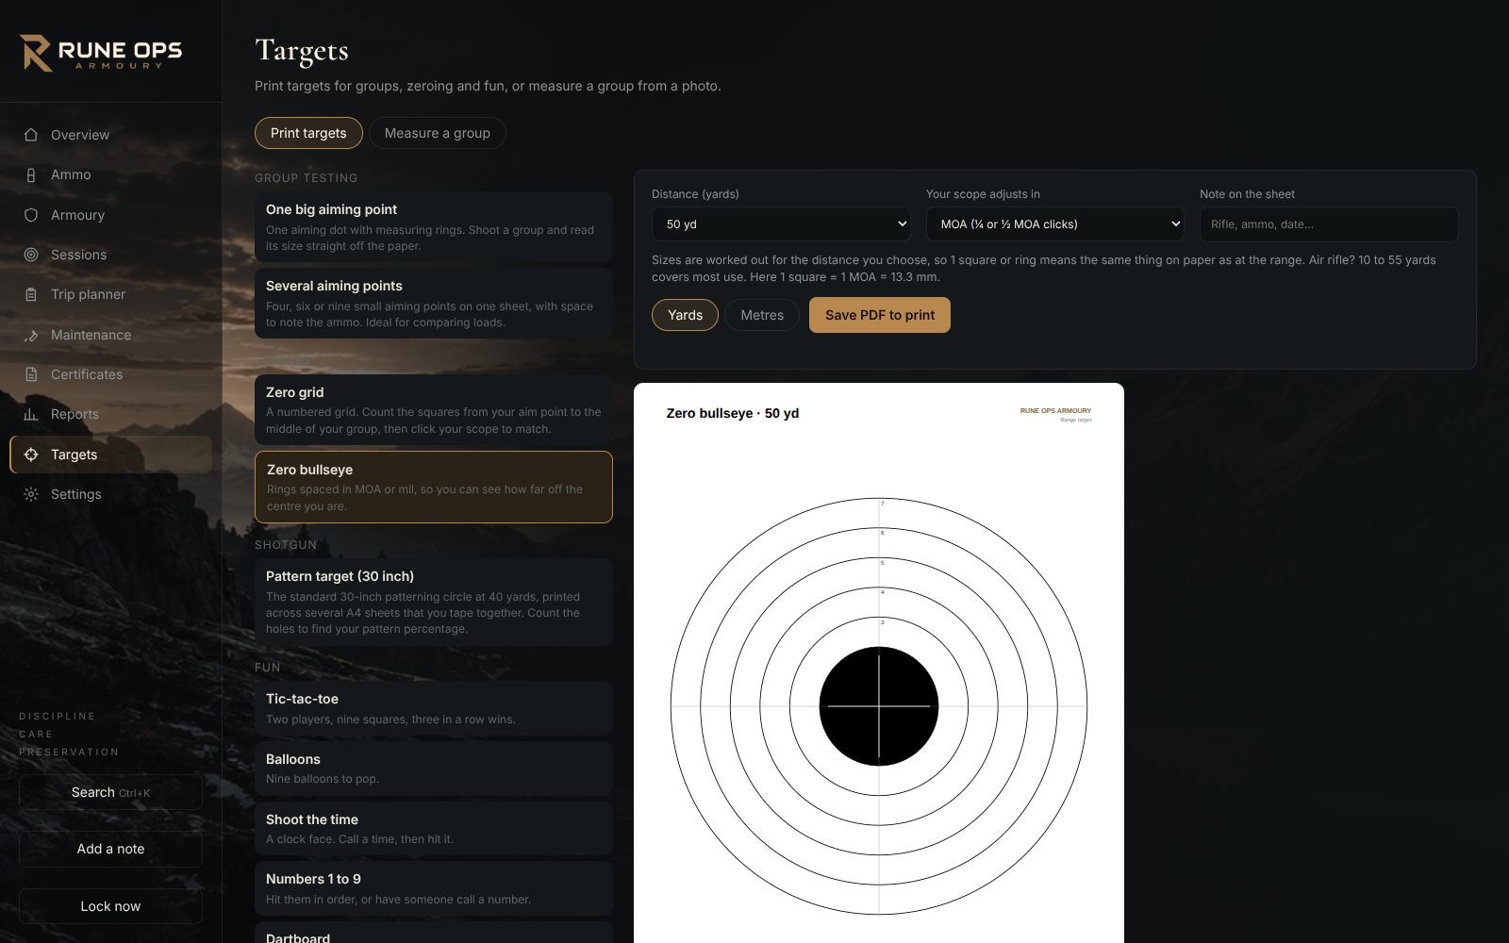Click Save PDF to print
This screenshot has width=1509, height=943.
pyautogui.click(x=880, y=315)
